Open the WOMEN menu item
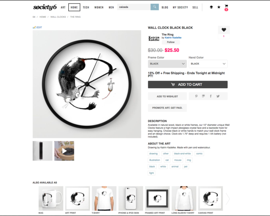Viewport: 270px width, 216px height. tap(99, 8)
